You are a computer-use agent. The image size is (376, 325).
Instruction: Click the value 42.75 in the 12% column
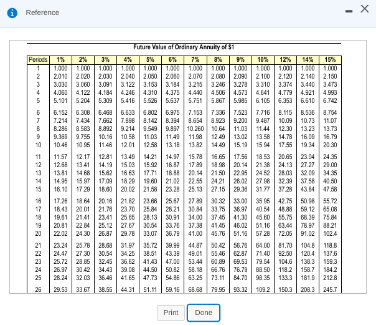(285, 201)
